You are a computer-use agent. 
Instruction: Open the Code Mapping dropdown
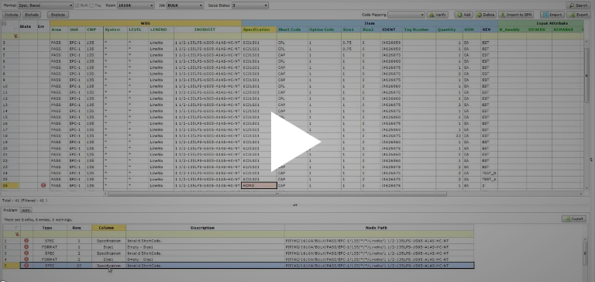(x=406, y=15)
